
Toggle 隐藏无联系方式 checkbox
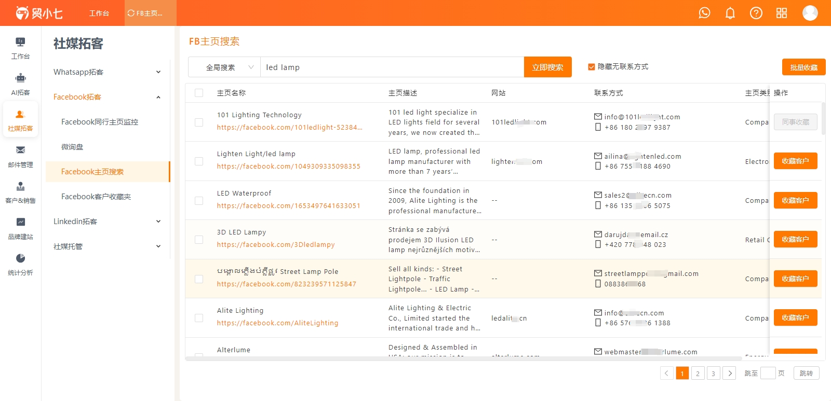coord(591,67)
